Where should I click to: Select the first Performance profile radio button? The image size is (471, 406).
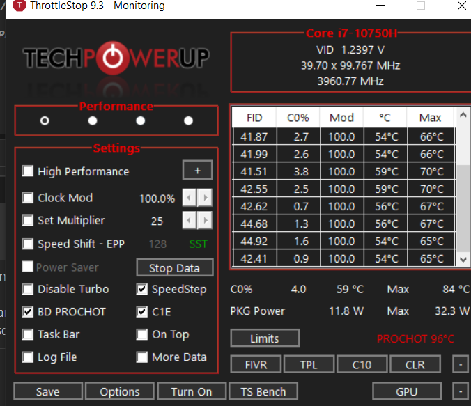click(x=45, y=120)
